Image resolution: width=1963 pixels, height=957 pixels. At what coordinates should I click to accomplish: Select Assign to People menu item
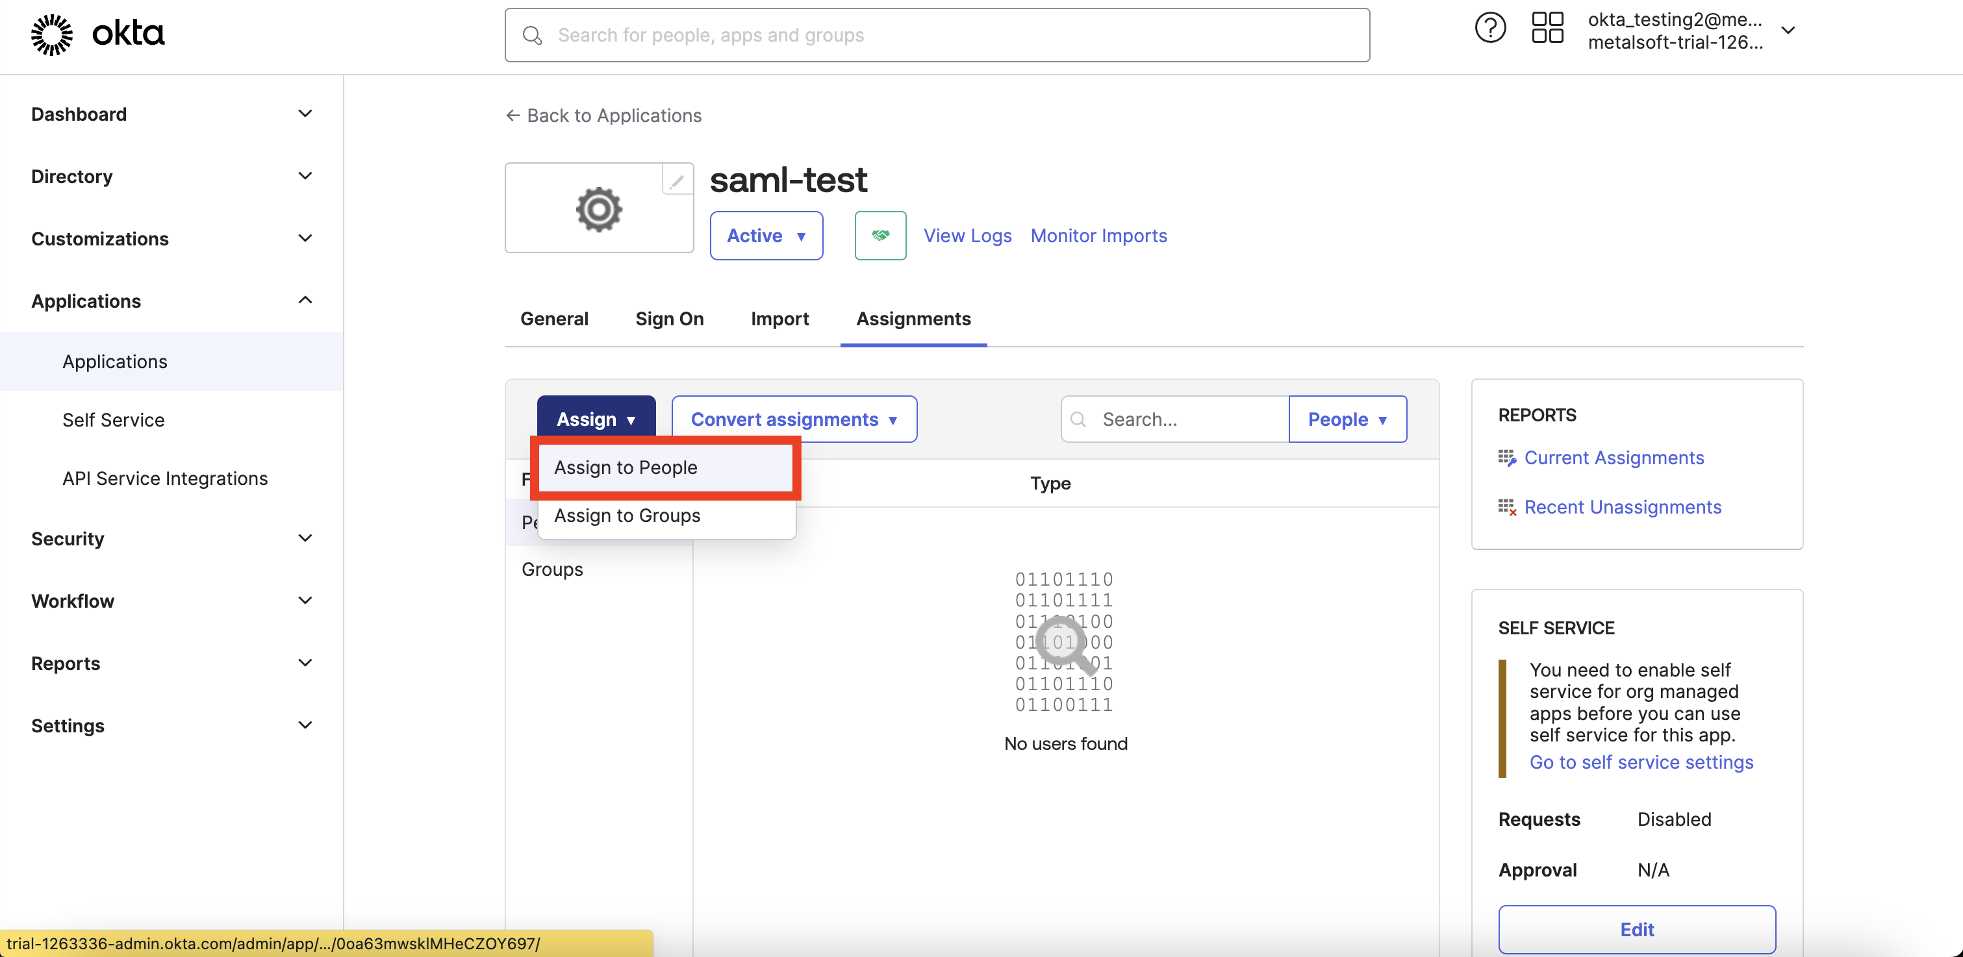pos(666,468)
